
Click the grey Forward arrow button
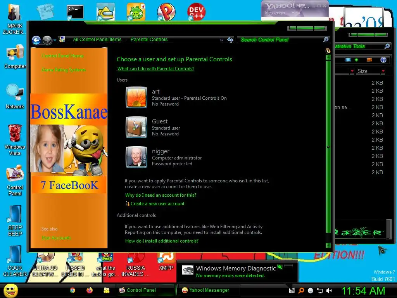47,40
